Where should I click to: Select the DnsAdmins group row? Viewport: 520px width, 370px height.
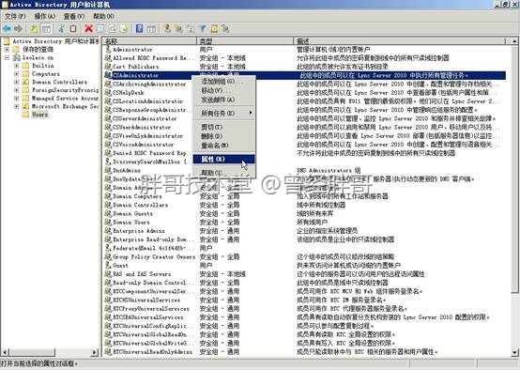point(305,171)
